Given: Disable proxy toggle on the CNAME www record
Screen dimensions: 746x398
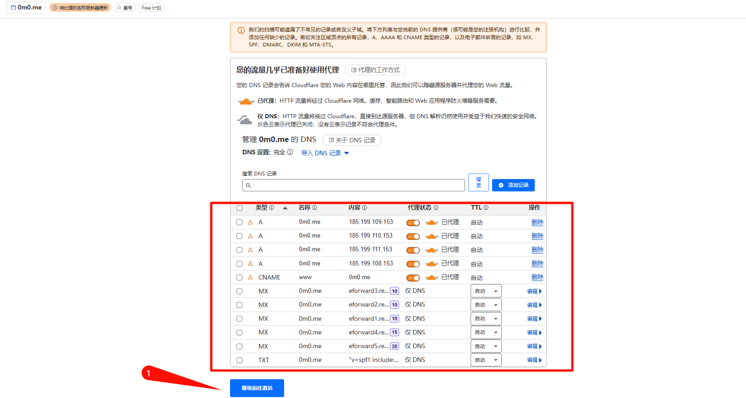Looking at the screenshot, I should [413, 278].
